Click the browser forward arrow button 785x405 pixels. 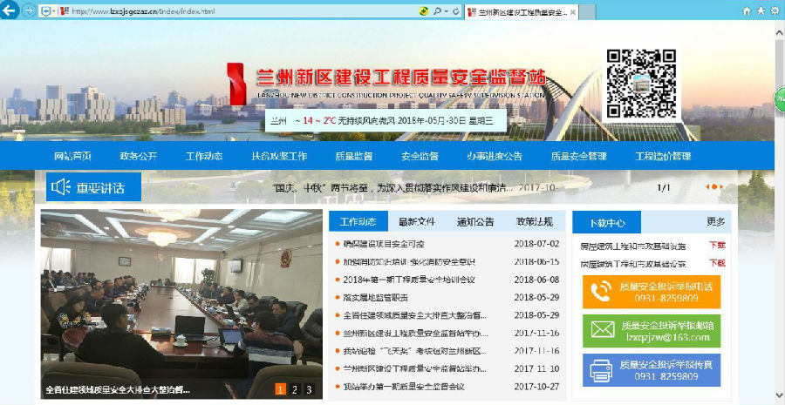coord(29,10)
